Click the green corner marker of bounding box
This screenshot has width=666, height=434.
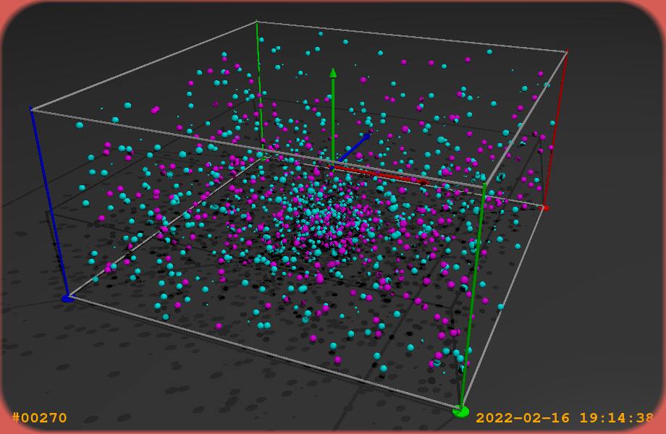(461, 411)
